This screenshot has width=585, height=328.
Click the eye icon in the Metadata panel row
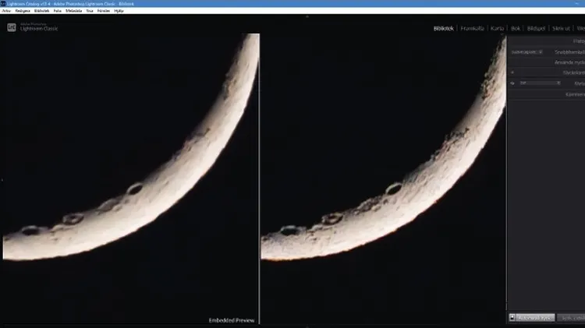[512, 82]
